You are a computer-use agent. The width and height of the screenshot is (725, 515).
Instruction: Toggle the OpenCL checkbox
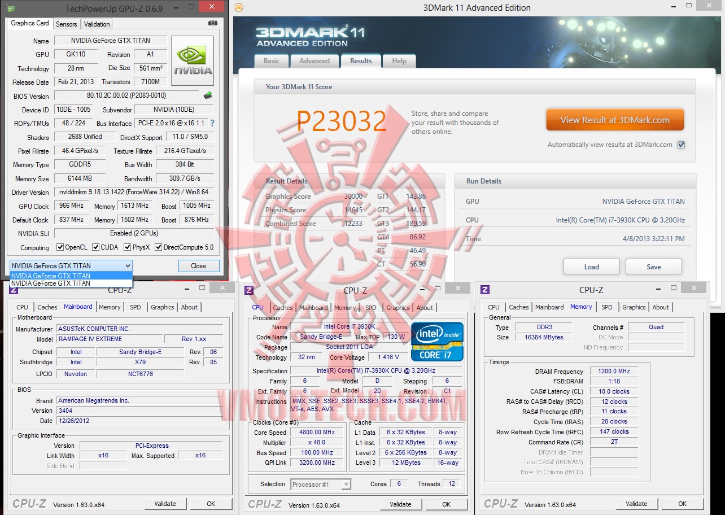(60, 247)
